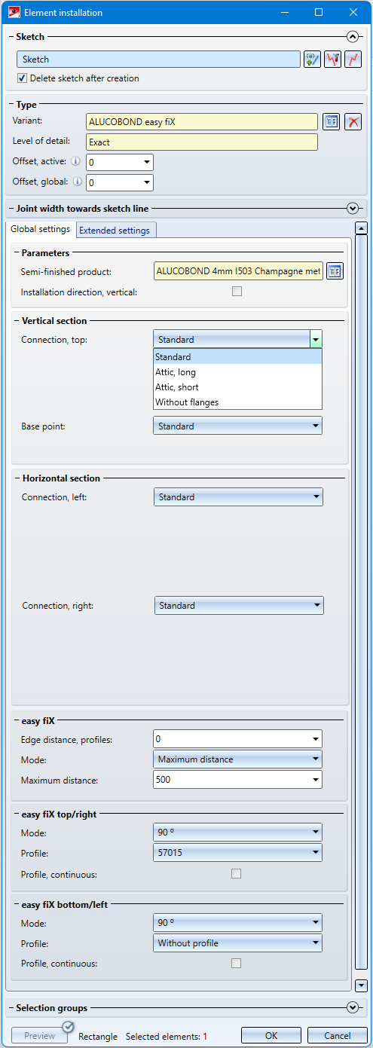Check Profile, continuous under easy fiX top/right
Image resolution: width=373 pixels, height=1048 pixels.
(237, 874)
